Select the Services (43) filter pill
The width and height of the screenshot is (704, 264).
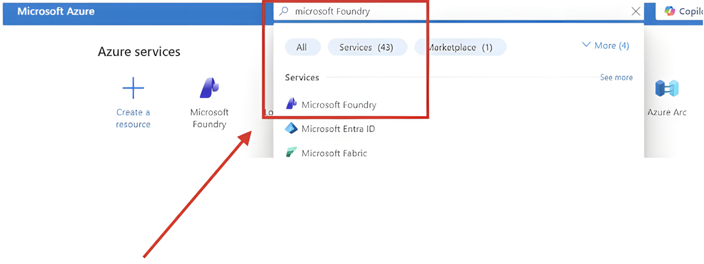(367, 47)
